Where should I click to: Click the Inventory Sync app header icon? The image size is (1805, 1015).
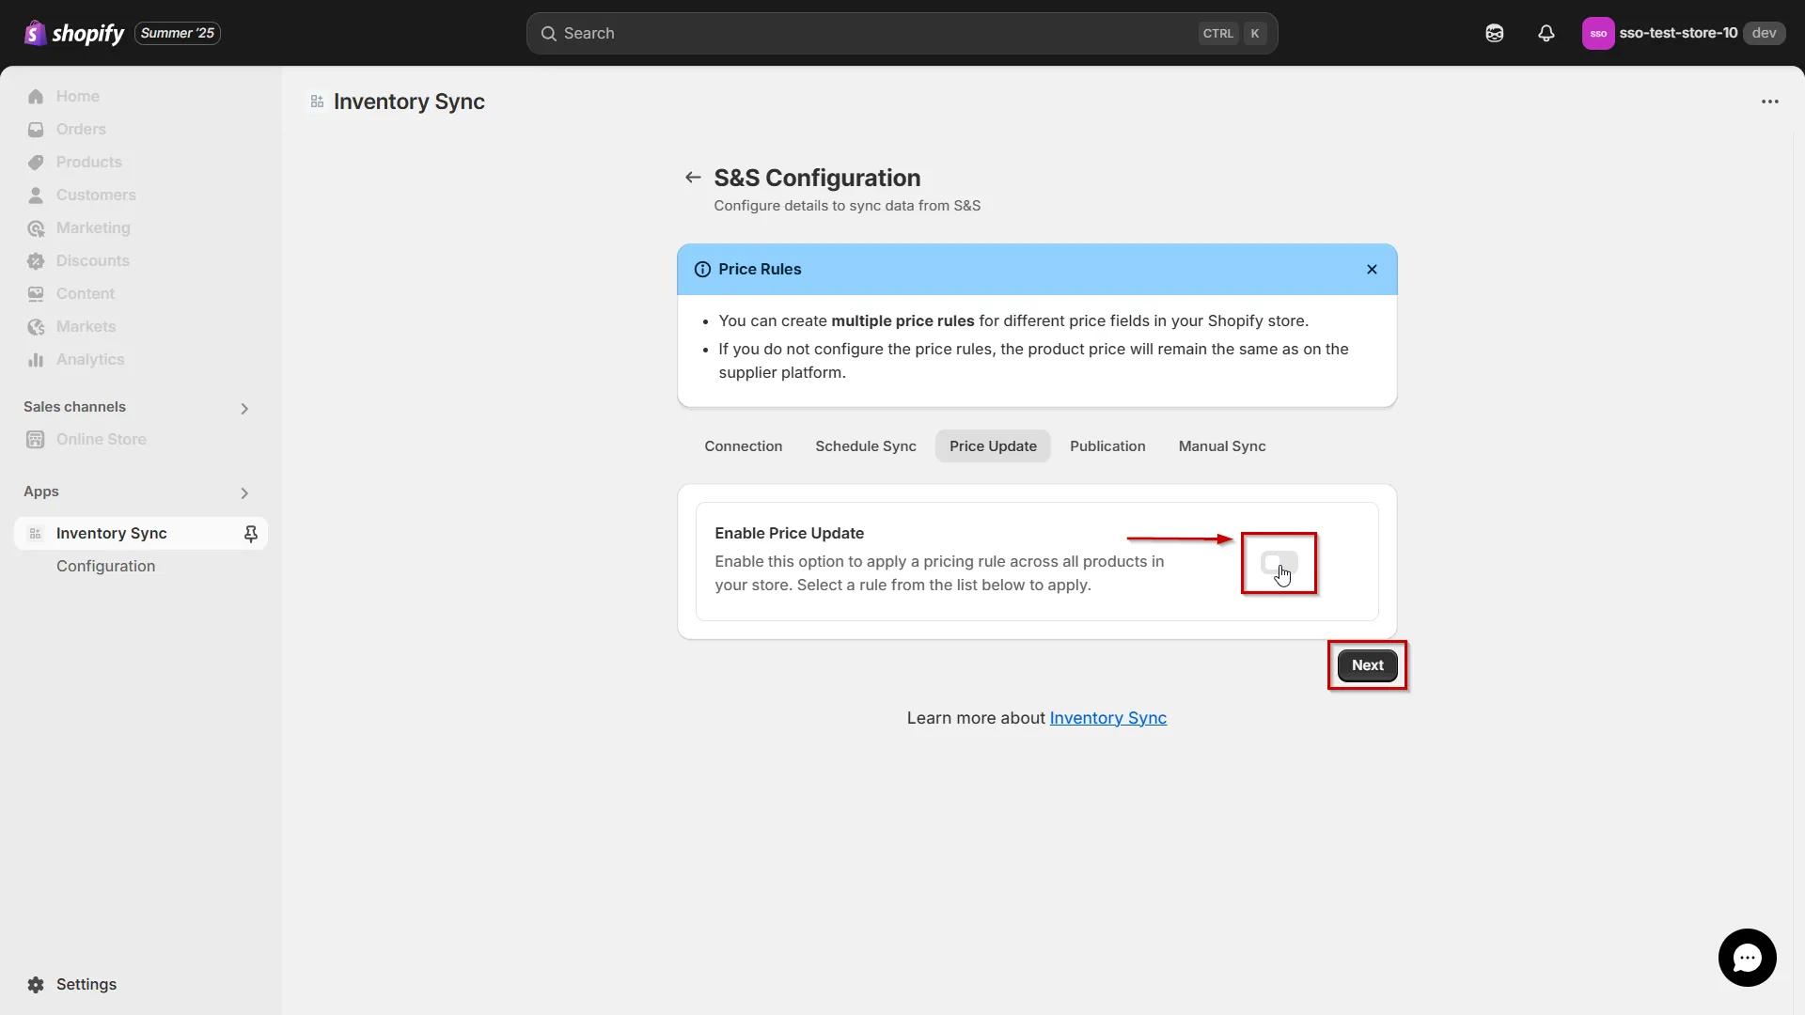coord(318,101)
